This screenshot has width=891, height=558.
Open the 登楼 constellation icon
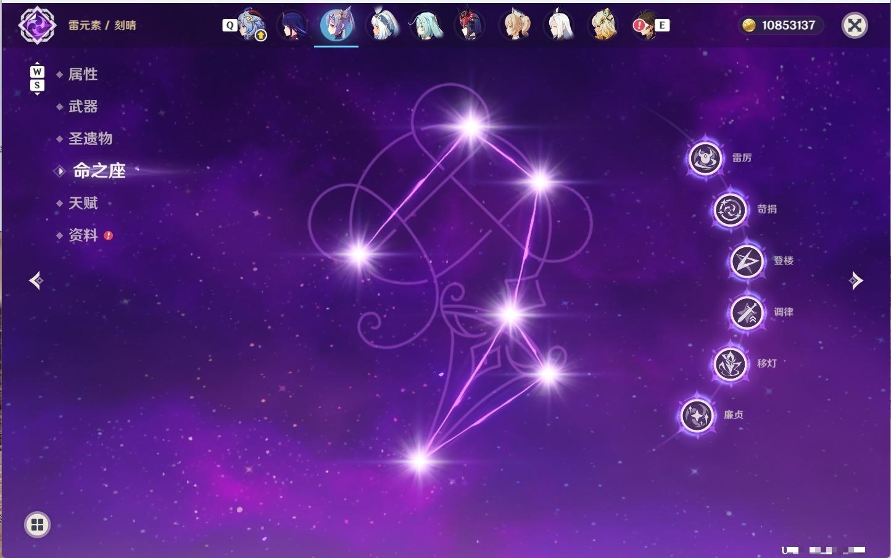[747, 261]
